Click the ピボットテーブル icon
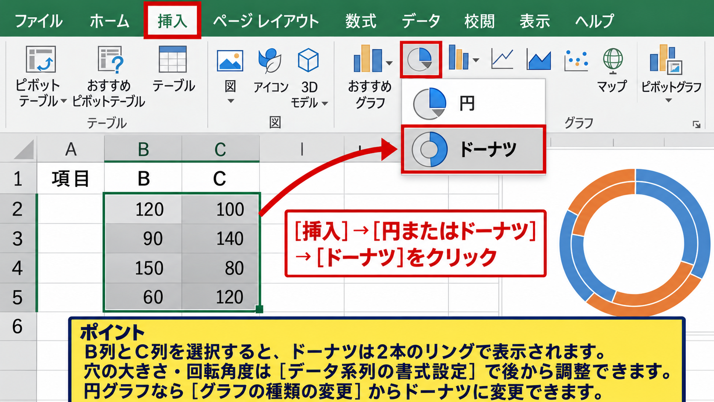 41,59
